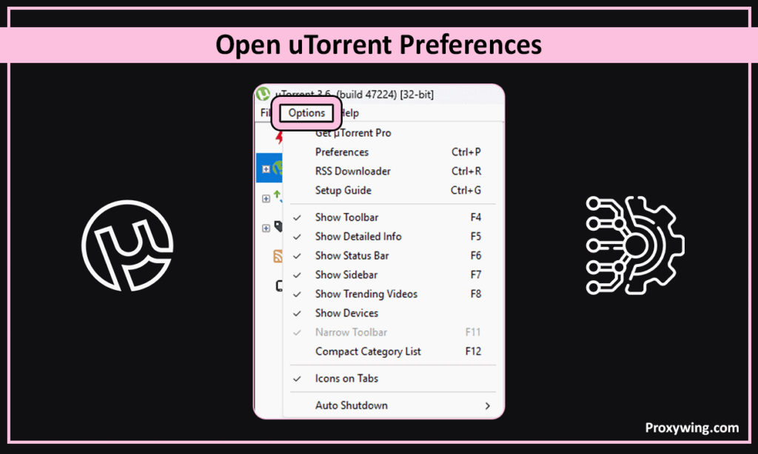Open Preferences from Options menu
The image size is (758, 454).
click(x=341, y=152)
